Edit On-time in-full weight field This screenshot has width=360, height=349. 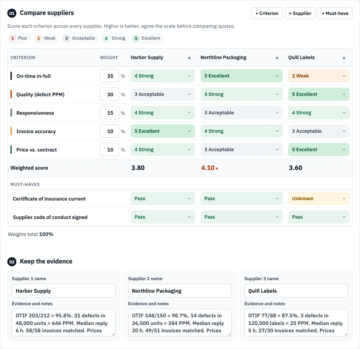[x=110, y=76]
